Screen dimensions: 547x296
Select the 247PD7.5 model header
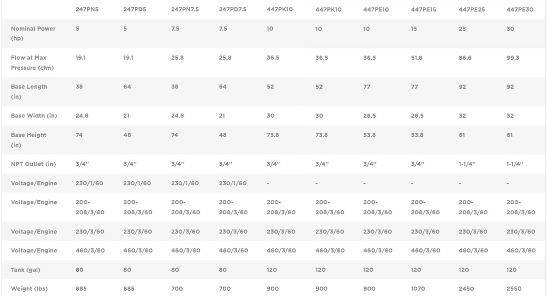(x=232, y=10)
